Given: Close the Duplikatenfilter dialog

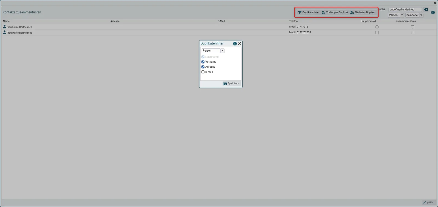Looking at the screenshot, I should (240, 44).
